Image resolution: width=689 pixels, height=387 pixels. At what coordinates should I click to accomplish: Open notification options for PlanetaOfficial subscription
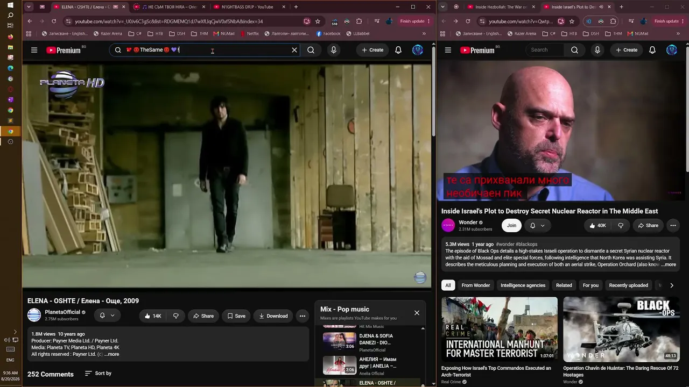pos(107,316)
